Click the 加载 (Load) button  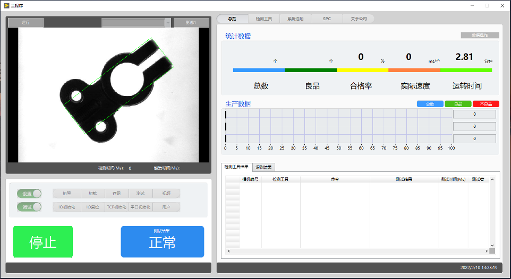click(x=92, y=194)
